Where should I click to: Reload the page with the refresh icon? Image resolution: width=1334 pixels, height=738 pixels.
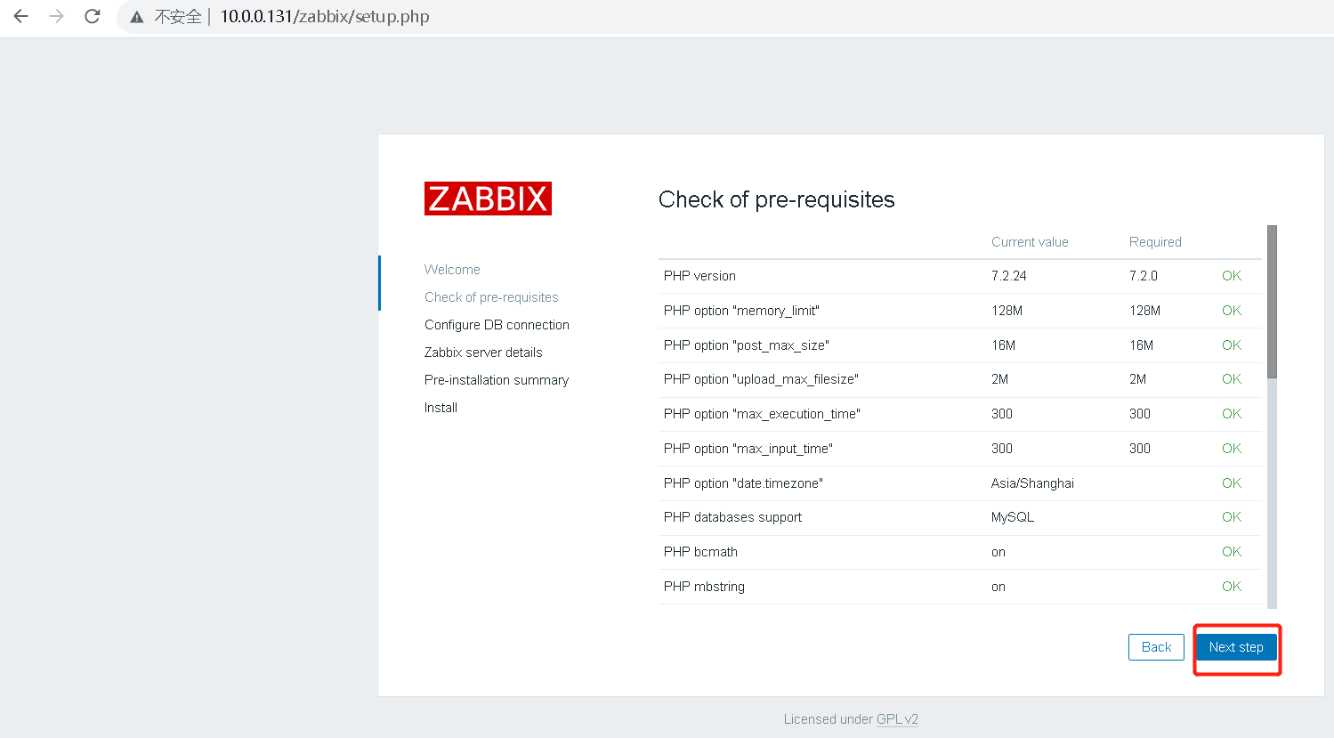click(93, 16)
